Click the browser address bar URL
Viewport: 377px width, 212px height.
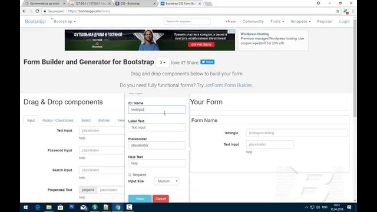coord(89,11)
